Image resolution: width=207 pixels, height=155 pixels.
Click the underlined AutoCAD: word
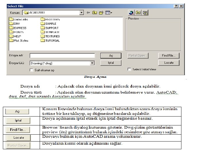pyautogui.click(x=166, y=92)
